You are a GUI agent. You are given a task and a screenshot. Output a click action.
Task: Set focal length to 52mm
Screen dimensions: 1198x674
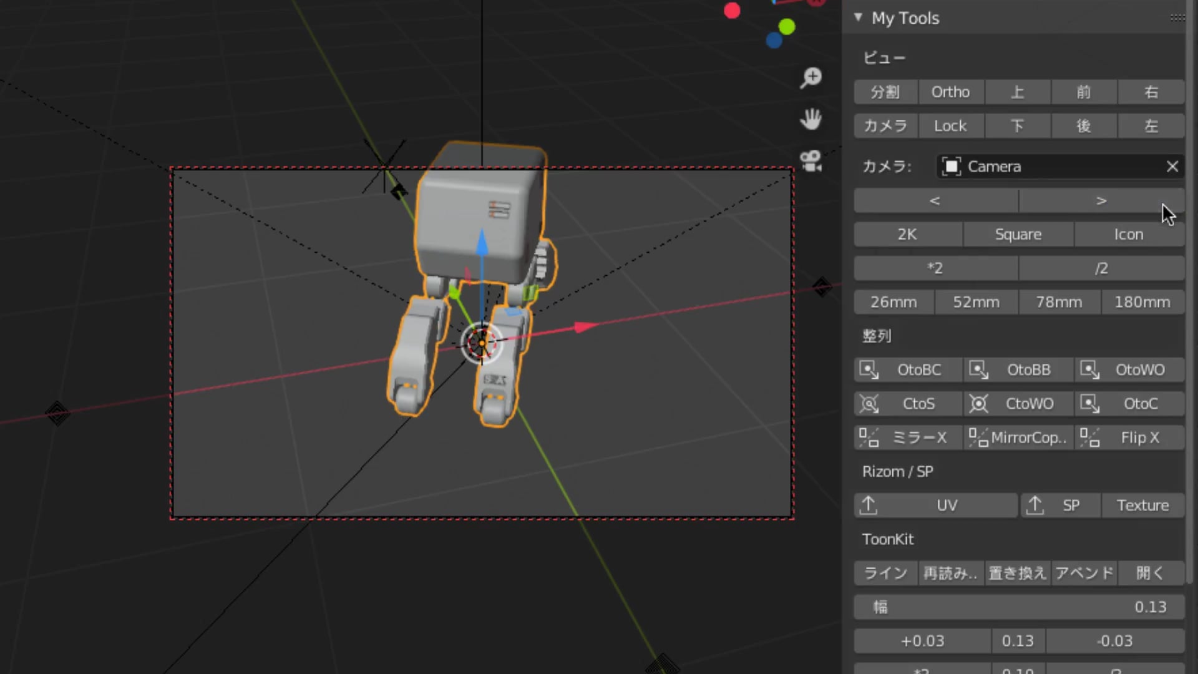(976, 302)
